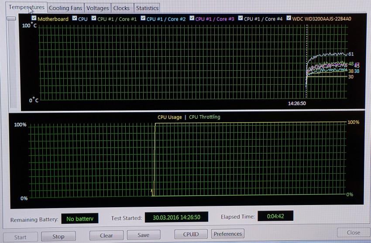
Task: Click the CPU Throttling label above the usage graph
Action: (x=204, y=117)
